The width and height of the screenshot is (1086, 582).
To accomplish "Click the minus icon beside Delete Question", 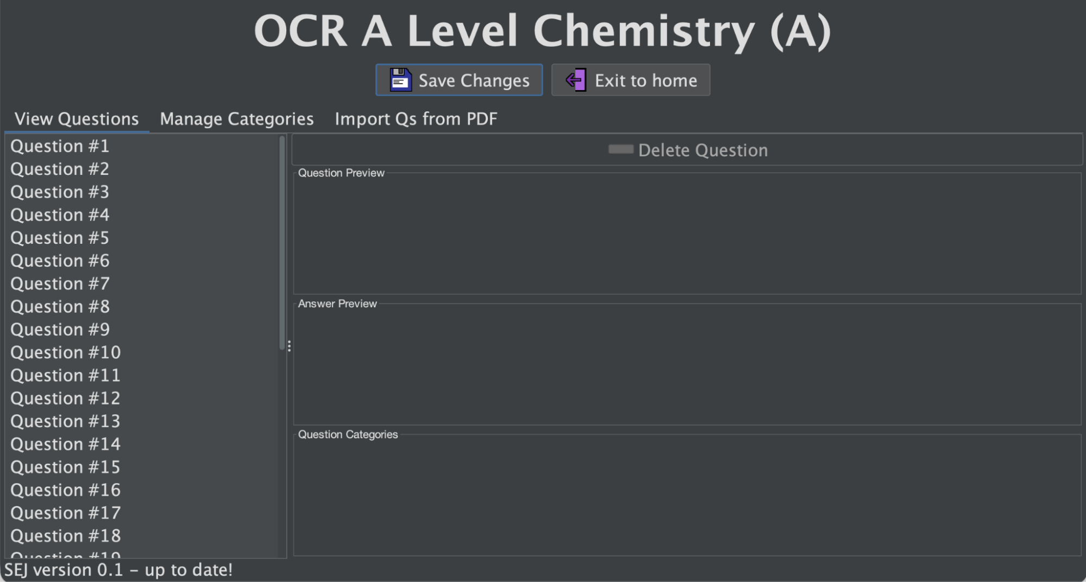I will 620,149.
